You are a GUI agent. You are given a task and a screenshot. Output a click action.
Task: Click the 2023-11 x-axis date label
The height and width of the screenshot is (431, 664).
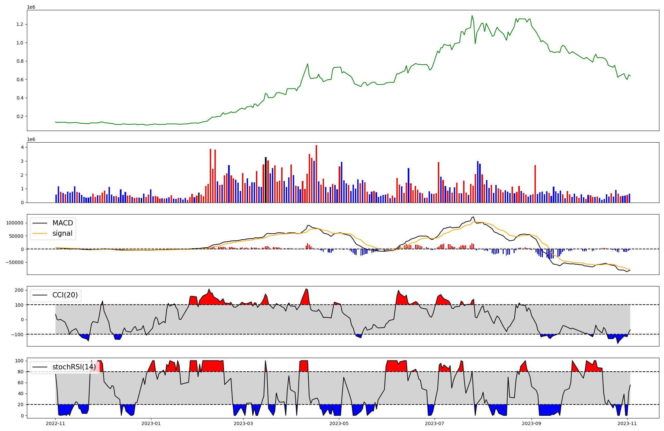(627, 423)
